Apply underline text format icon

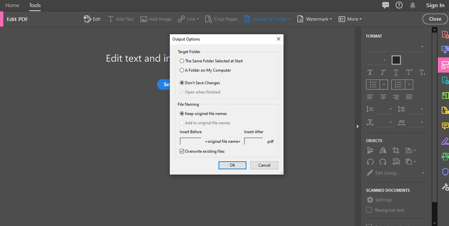coord(396,73)
